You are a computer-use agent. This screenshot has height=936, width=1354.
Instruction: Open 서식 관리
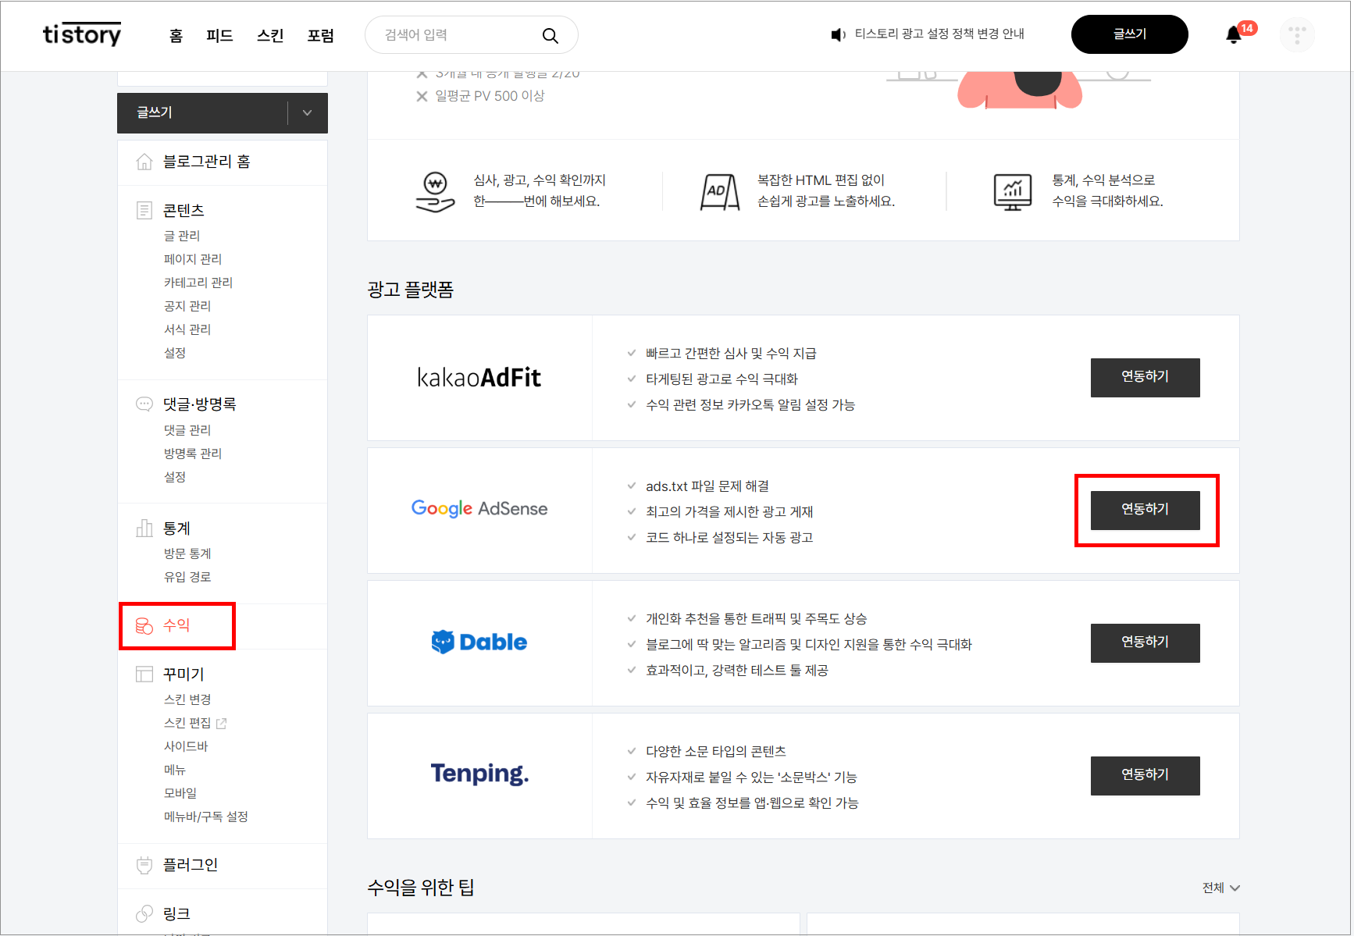pos(187,329)
